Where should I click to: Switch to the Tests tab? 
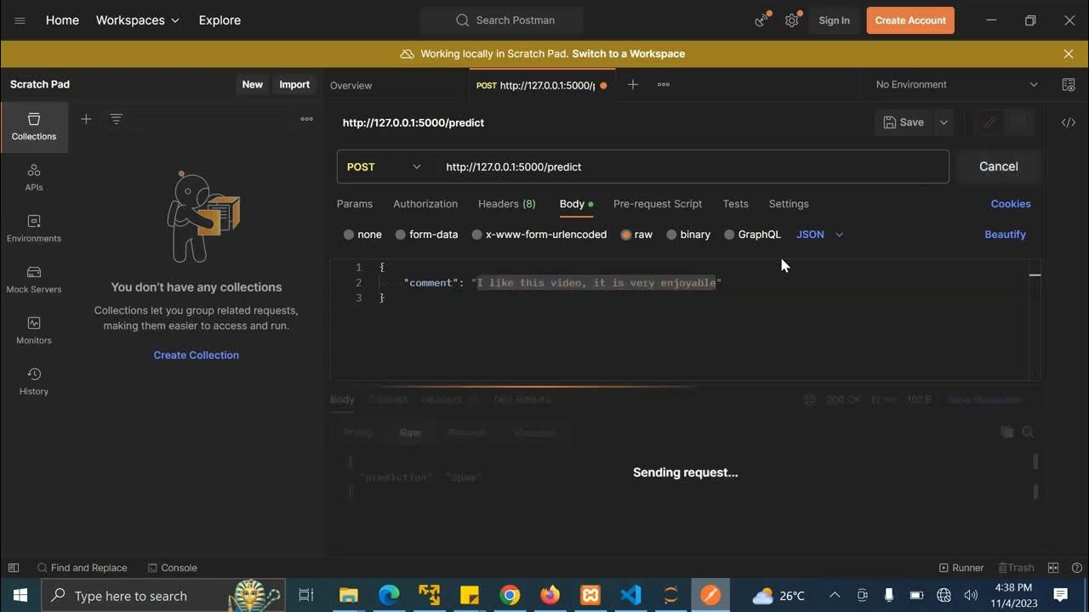(x=735, y=204)
